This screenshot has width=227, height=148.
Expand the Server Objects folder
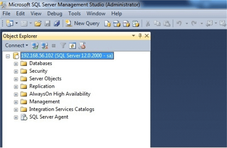[16, 79]
